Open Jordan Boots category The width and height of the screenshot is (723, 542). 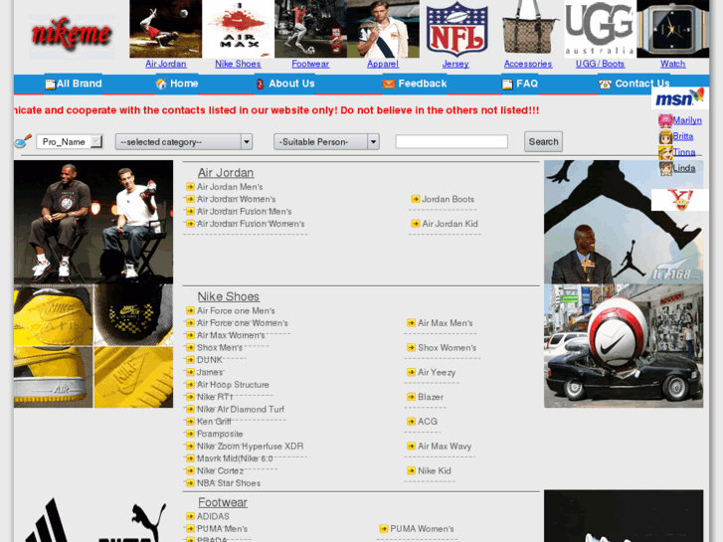point(448,199)
